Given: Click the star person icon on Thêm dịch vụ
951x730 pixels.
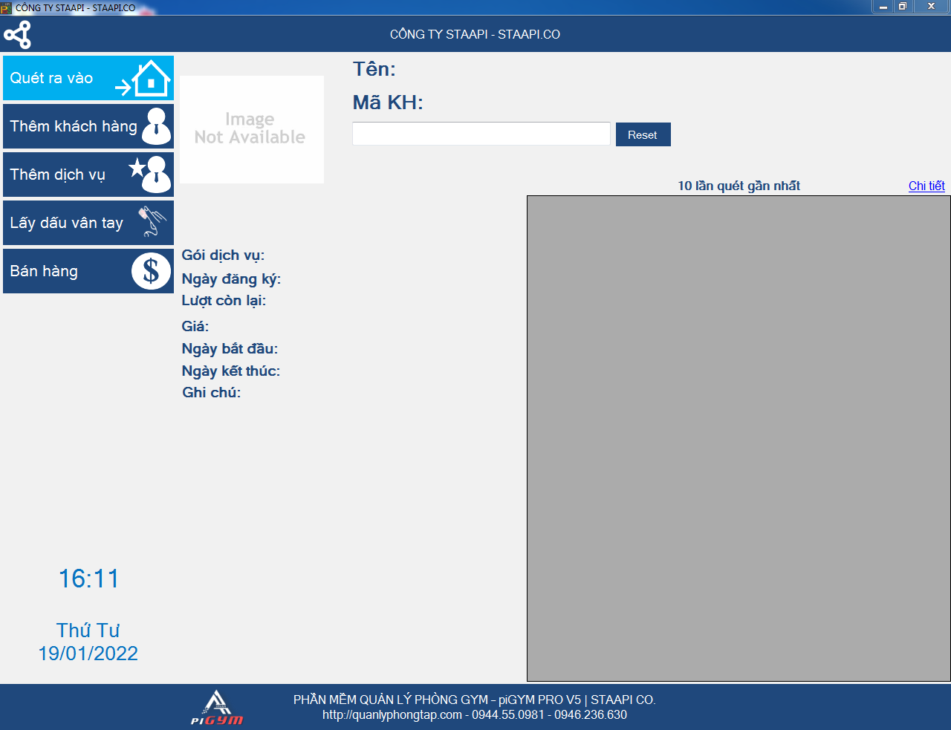Looking at the screenshot, I should point(151,175).
